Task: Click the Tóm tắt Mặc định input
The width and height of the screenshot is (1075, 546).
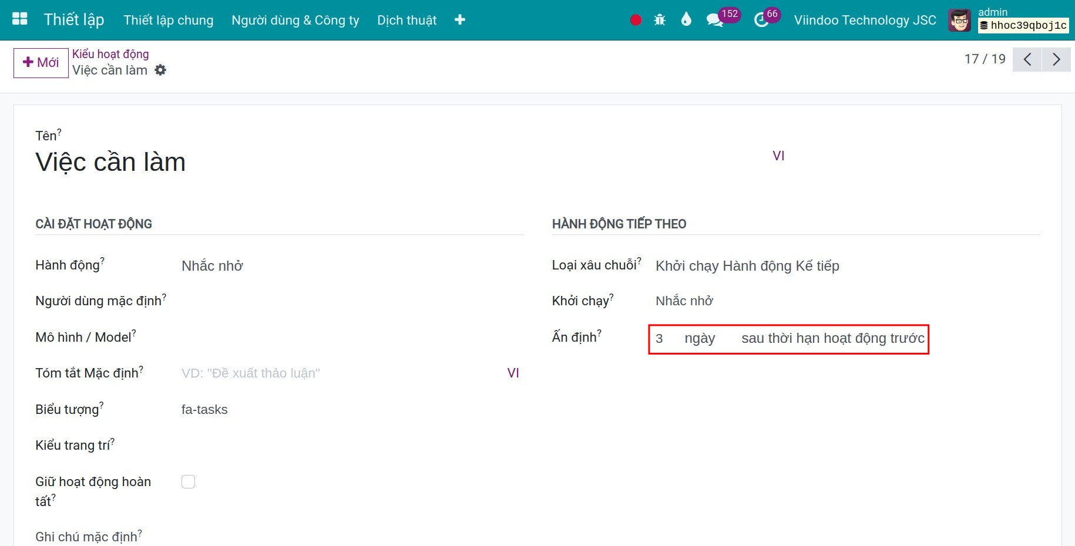Action: click(341, 373)
